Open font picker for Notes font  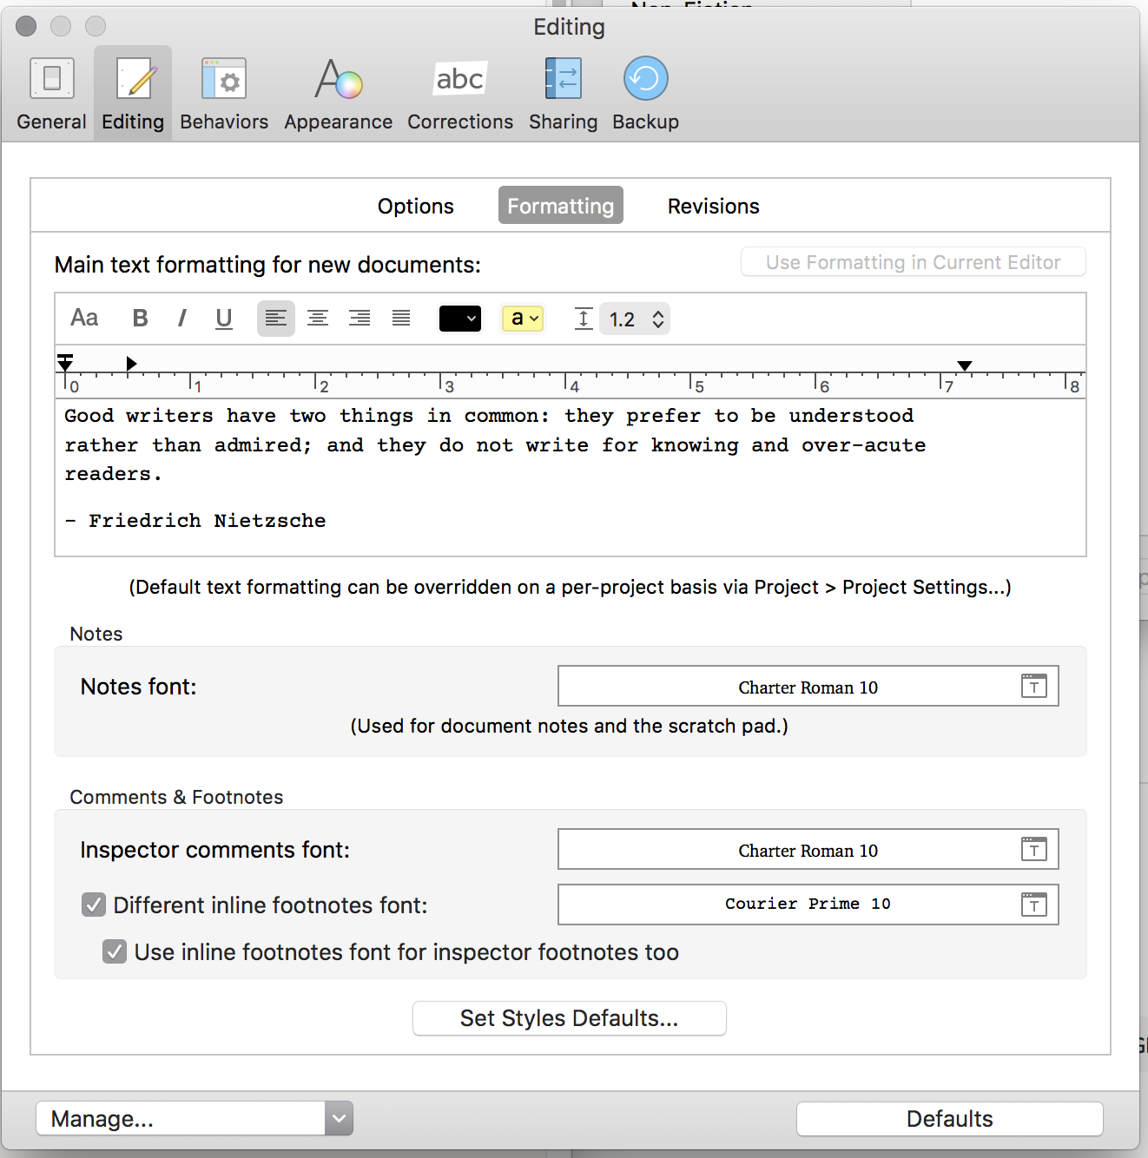click(1034, 687)
